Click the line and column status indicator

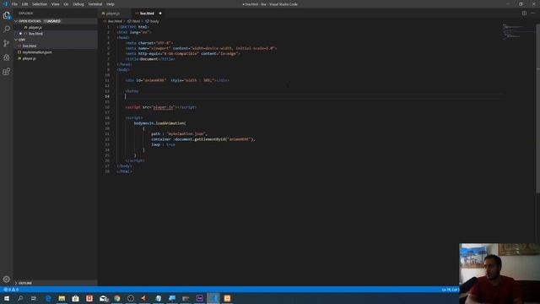450,290
